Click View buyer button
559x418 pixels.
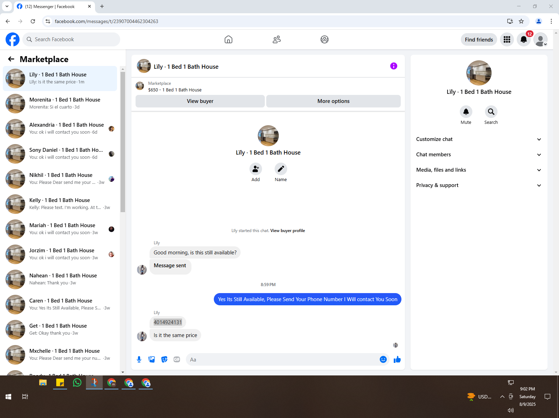pos(200,101)
